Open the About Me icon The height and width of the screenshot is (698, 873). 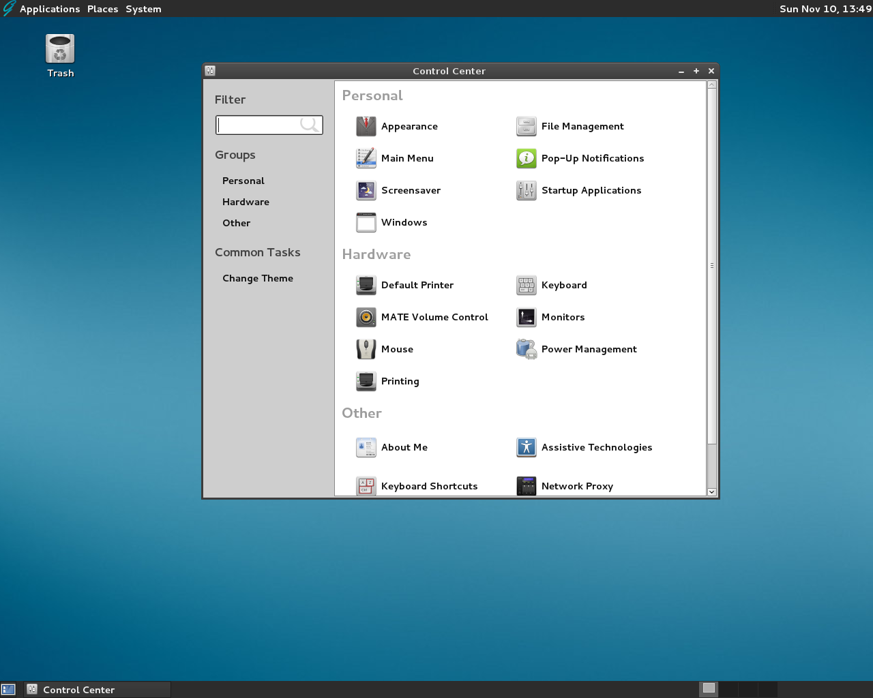[366, 447]
